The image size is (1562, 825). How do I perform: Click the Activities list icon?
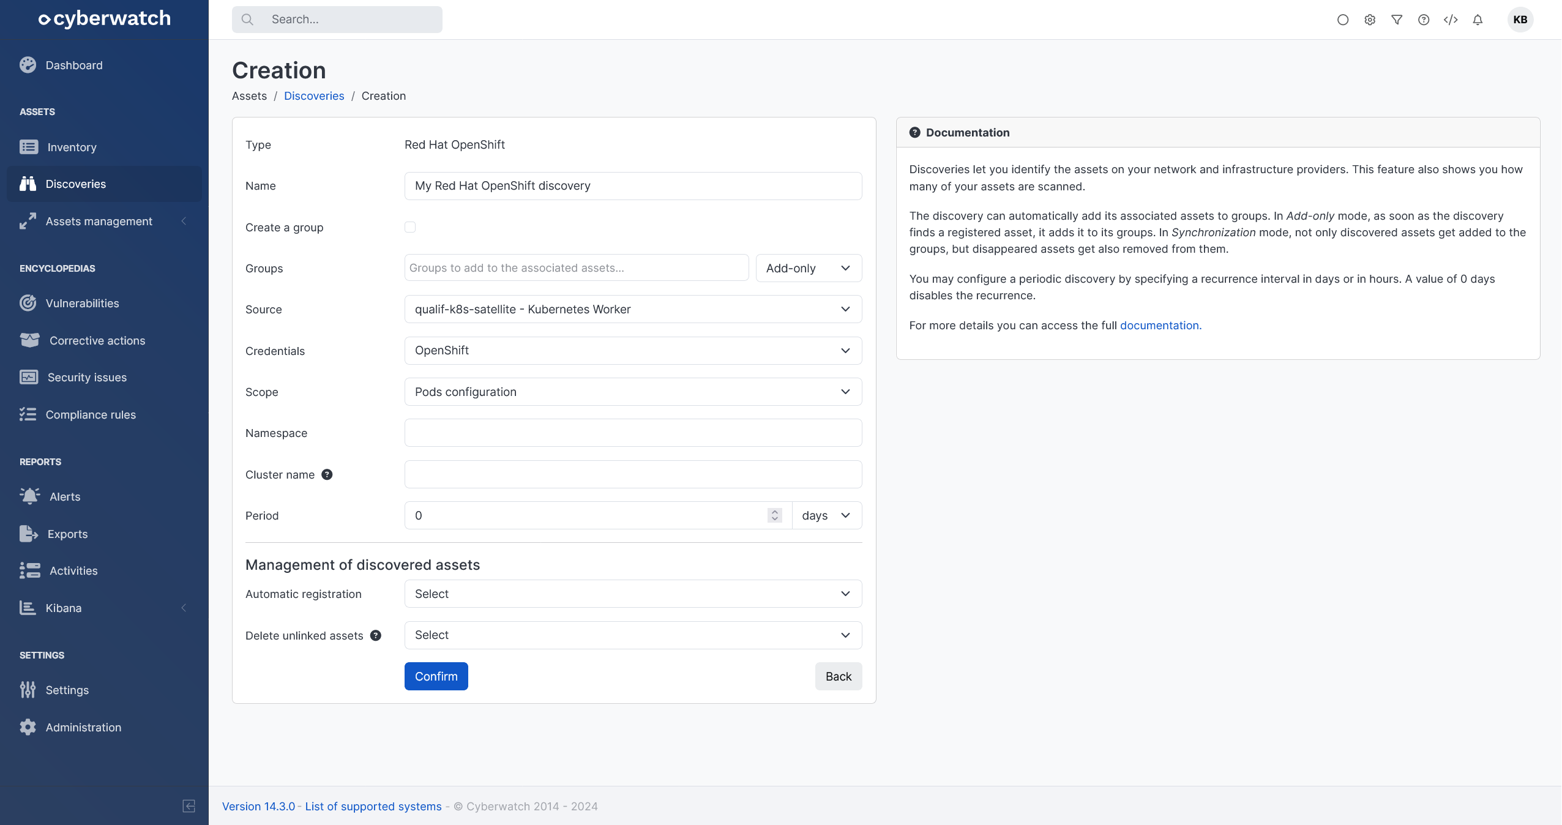click(30, 570)
